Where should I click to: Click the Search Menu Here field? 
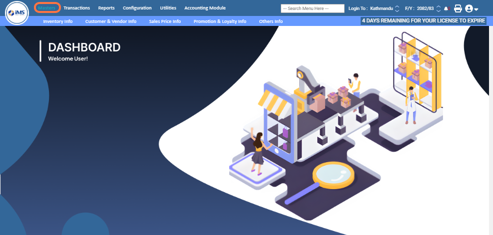313,8
